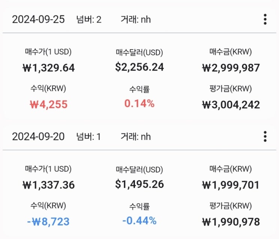Click '거래: nh' in the 2024-09-20 entry
Image resolution: width=279 pixels, height=239 pixels.
[x=136, y=137]
